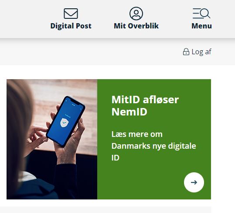Click the green banner card background

click(154, 139)
